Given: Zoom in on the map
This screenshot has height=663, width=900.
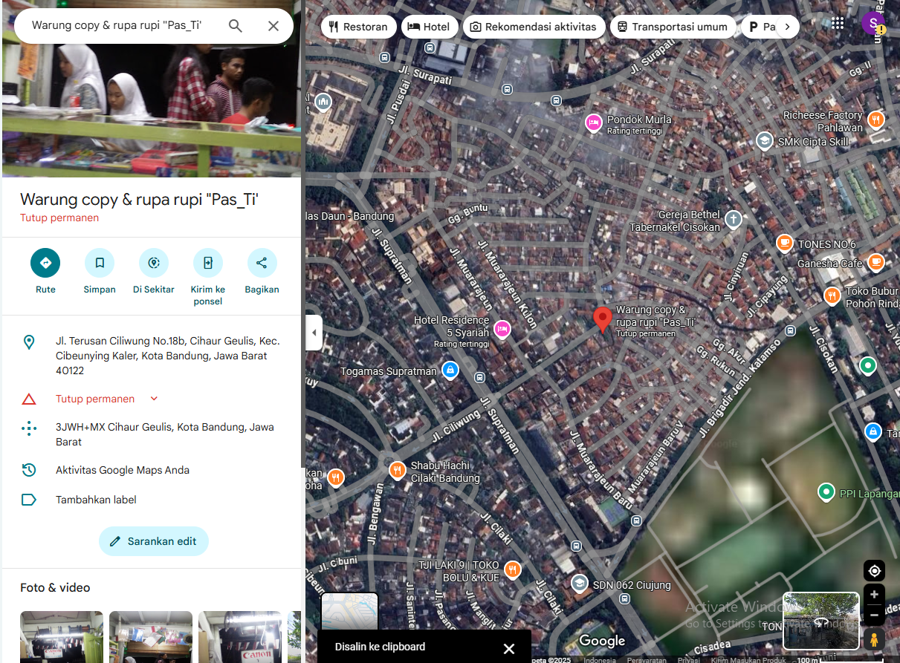Looking at the screenshot, I should coord(874,595).
